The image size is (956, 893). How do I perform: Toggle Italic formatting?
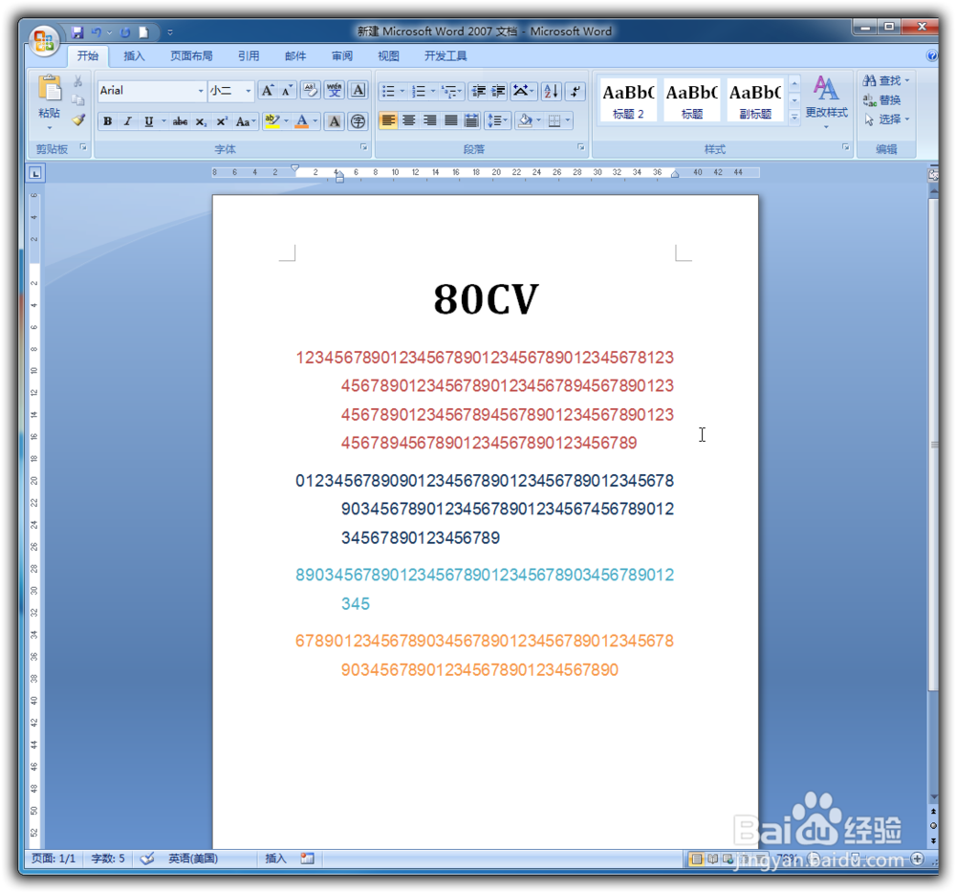click(127, 121)
